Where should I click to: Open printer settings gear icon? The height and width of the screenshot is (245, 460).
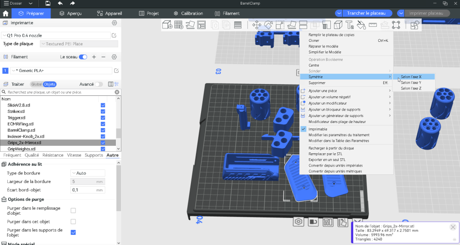tap(114, 23)
